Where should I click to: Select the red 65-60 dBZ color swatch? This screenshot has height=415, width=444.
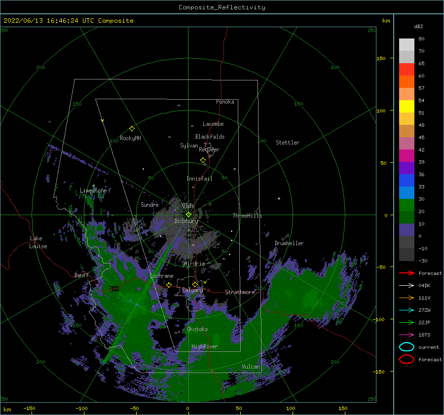407,69
